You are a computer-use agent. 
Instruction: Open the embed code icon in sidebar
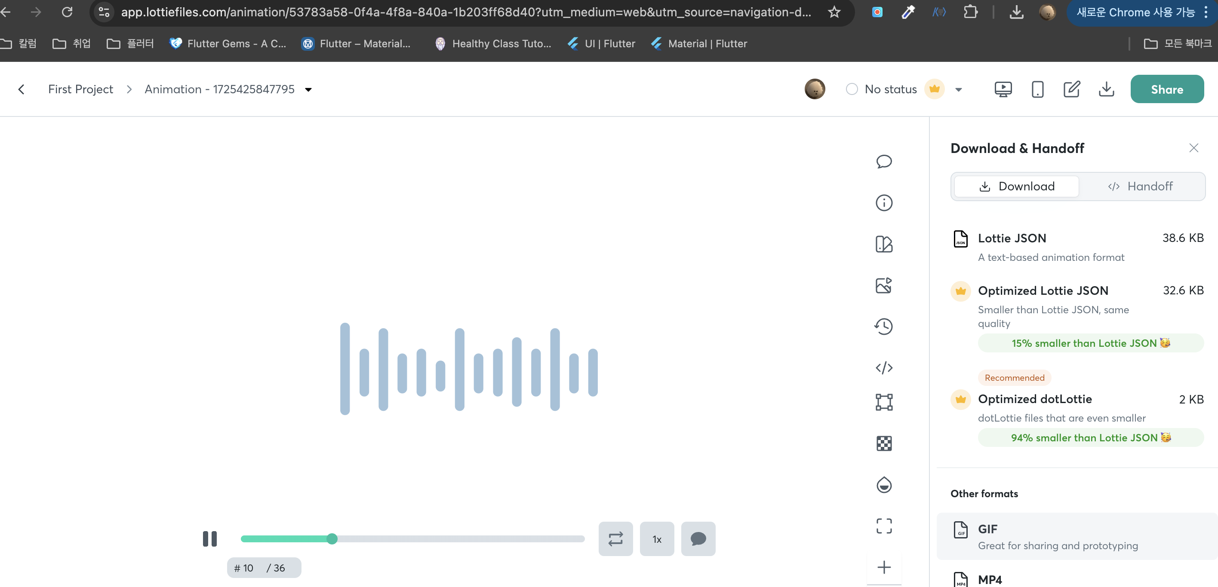point(884,367)
